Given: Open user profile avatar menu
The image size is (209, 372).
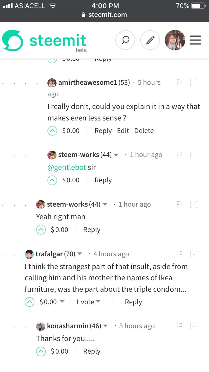Looking at the screenshot, I should (175, 40).
